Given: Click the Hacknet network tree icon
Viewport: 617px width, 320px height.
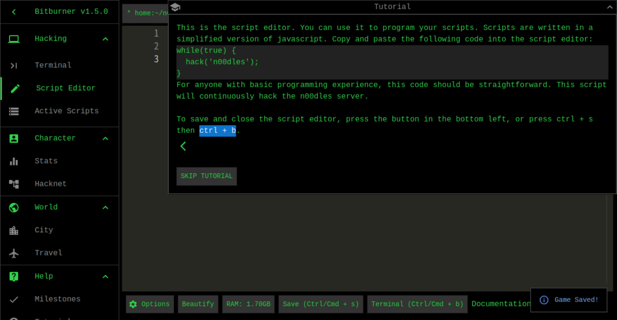Looking at the screenshot, I should coord(14,183).
